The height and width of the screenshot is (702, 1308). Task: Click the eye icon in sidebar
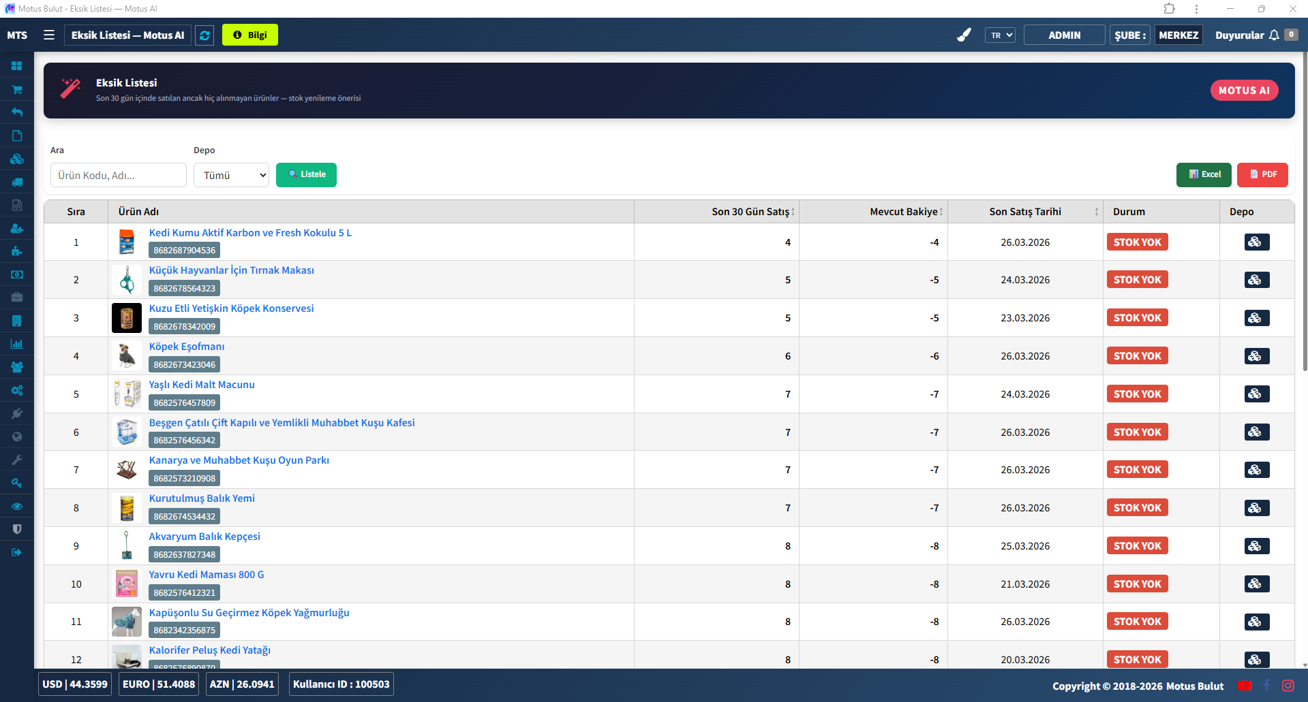pos(17,506)
